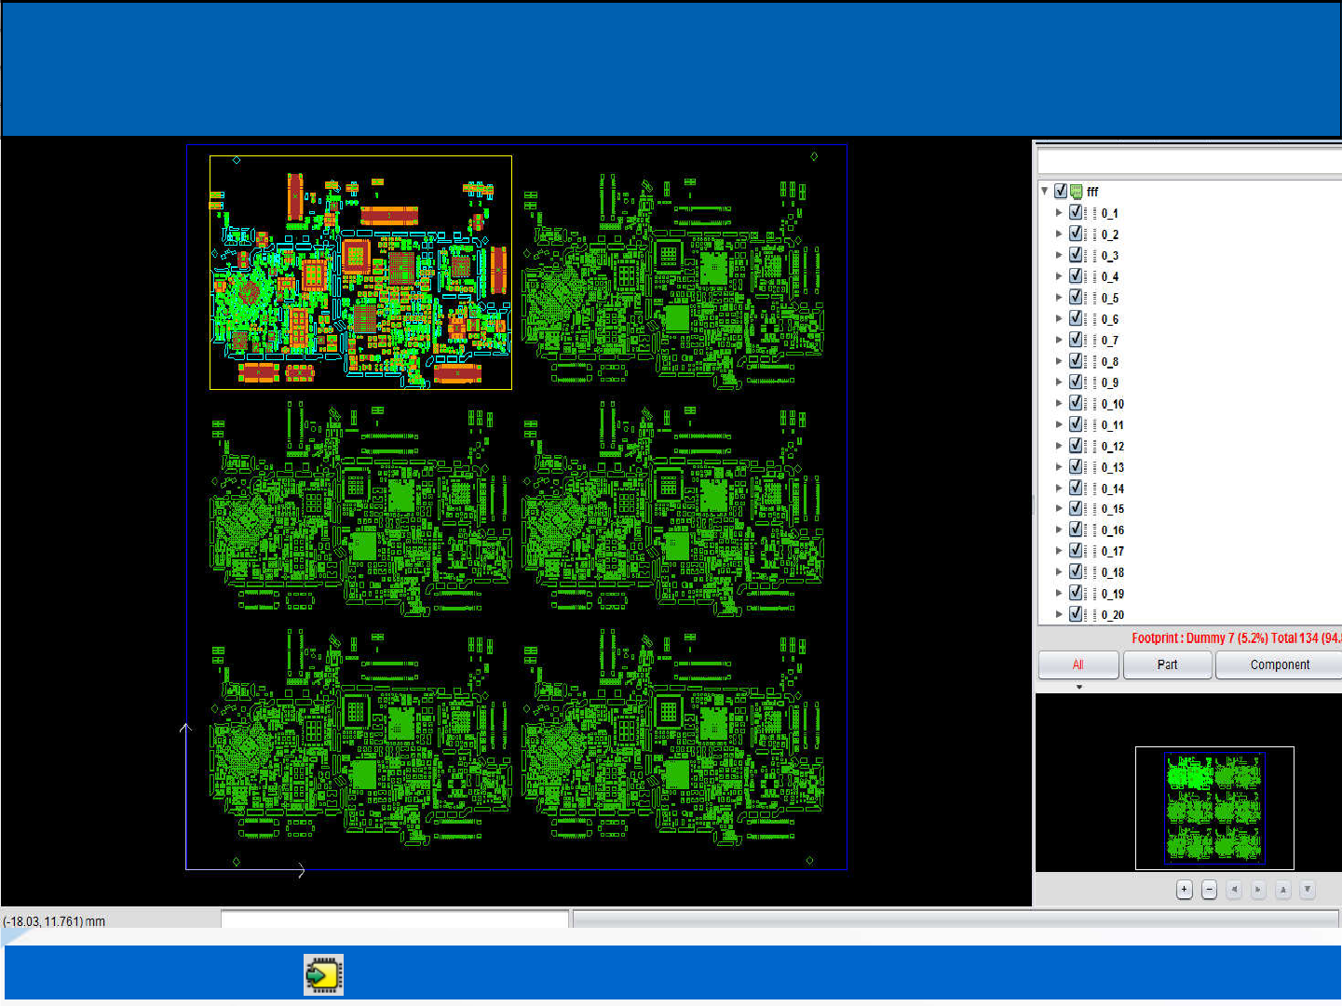Click the zoom out minus button
Image resolution: width=1342 pixels, height=1006 pixels.
point(1209,890)
